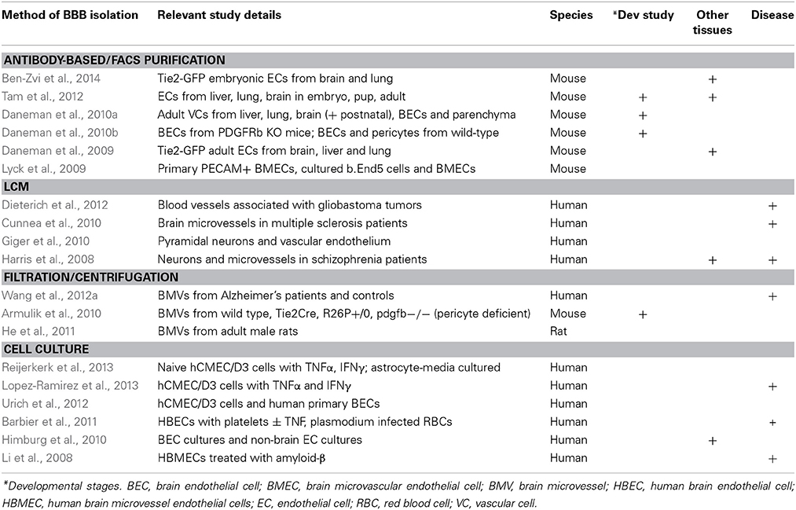Click the Armulik et al., 2010 citation
The width and height of the screenshot is (796, 510).
tap(51, 314)
